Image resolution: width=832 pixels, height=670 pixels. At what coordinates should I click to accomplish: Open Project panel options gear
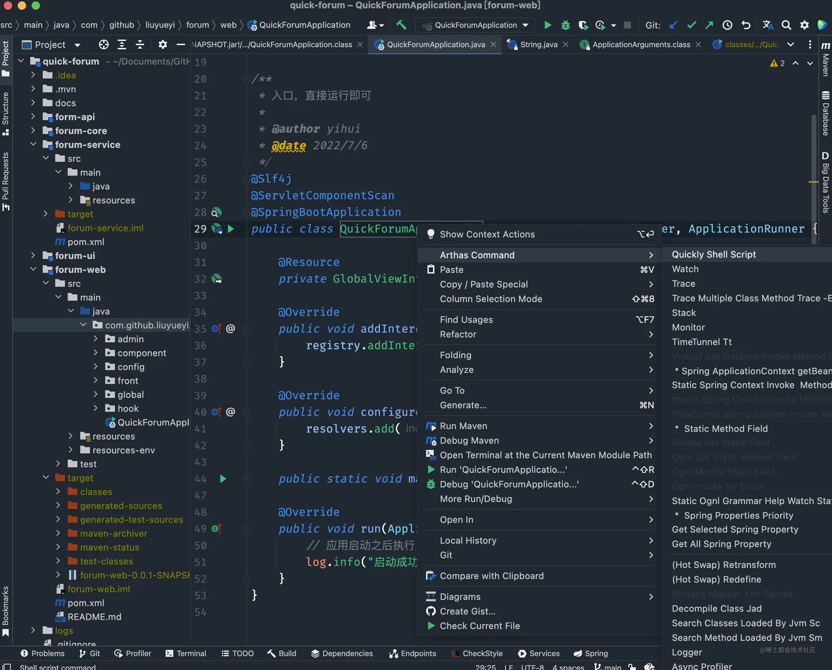[x=163, y=45]
